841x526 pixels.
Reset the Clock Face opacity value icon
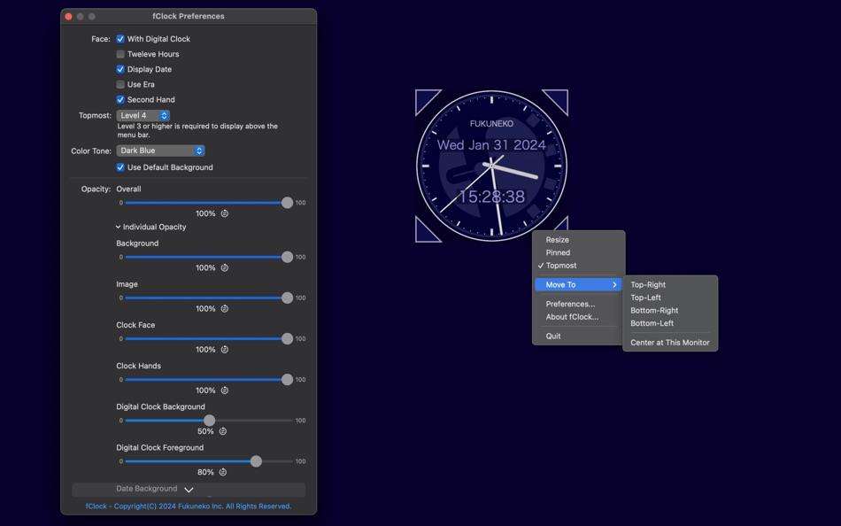point(225,350)
